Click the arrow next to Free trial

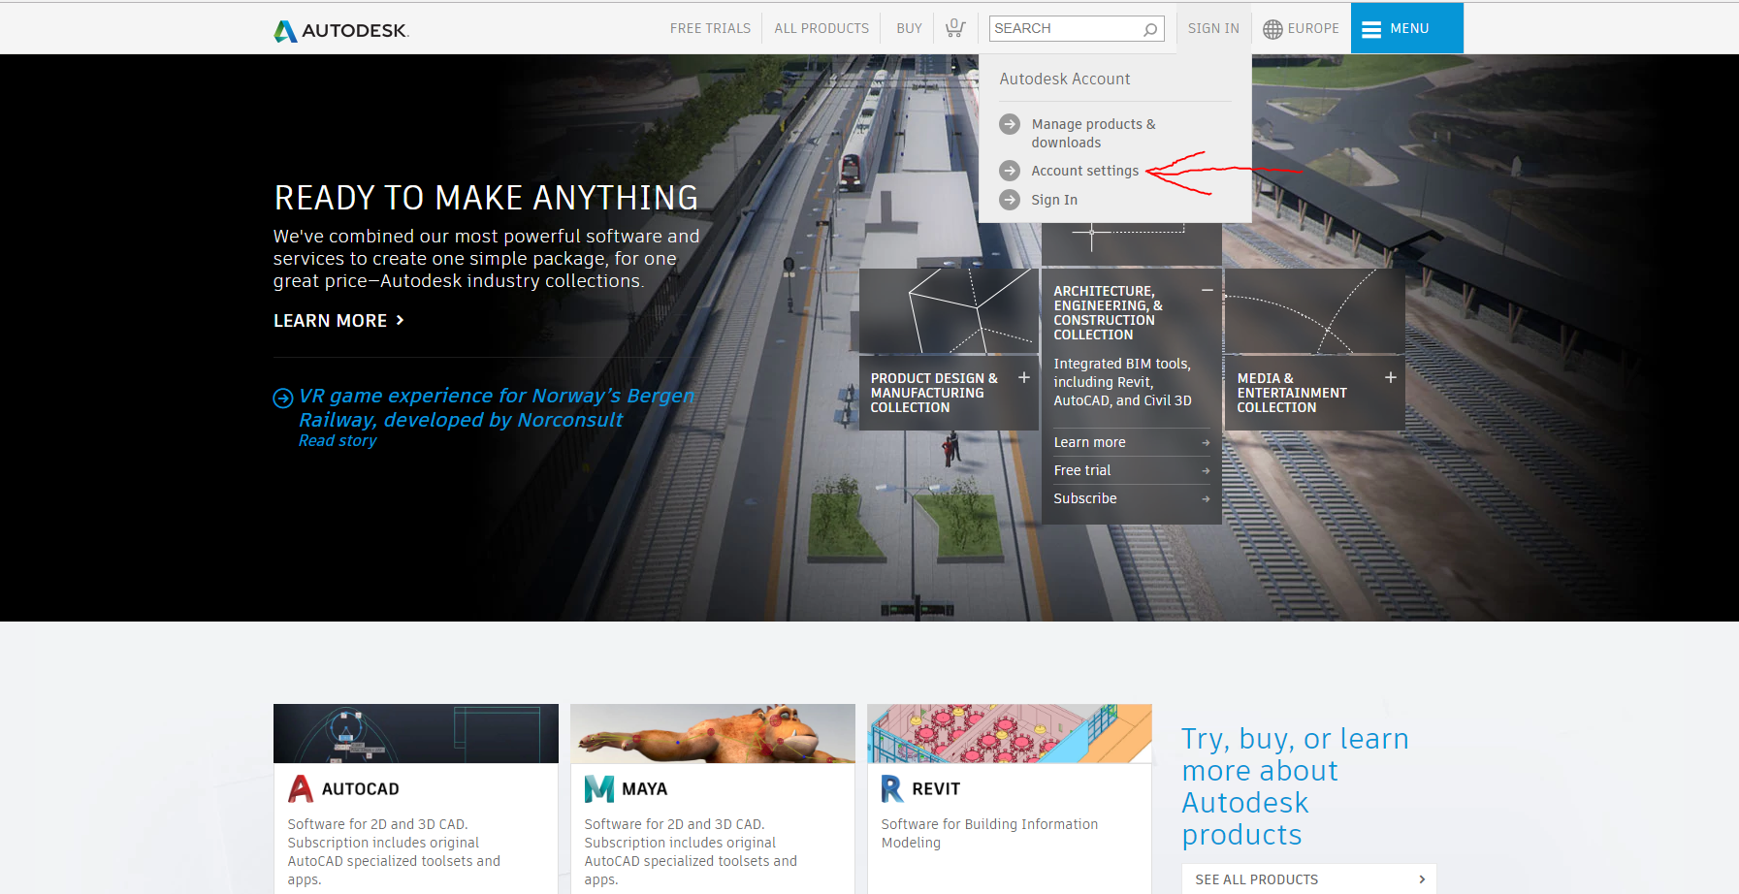tap(1206, 471)
